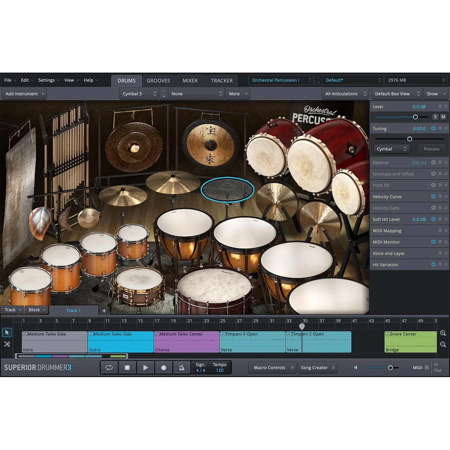Adjust the Tuning slider handle
Screen dimensions: 450x450
point(409,139)
